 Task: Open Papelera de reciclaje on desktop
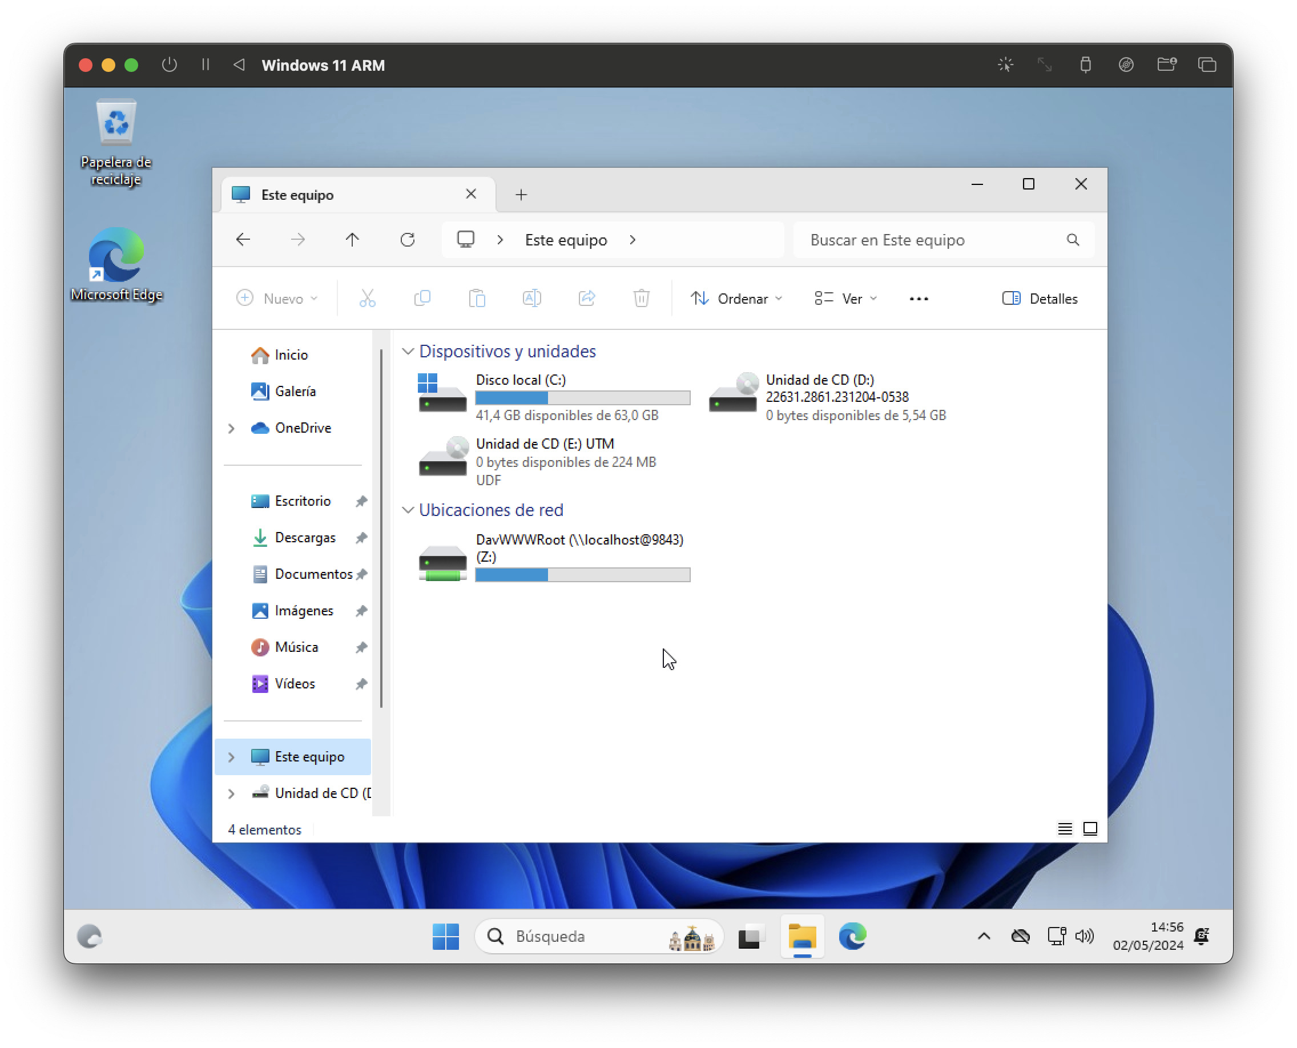coord(116,143)
